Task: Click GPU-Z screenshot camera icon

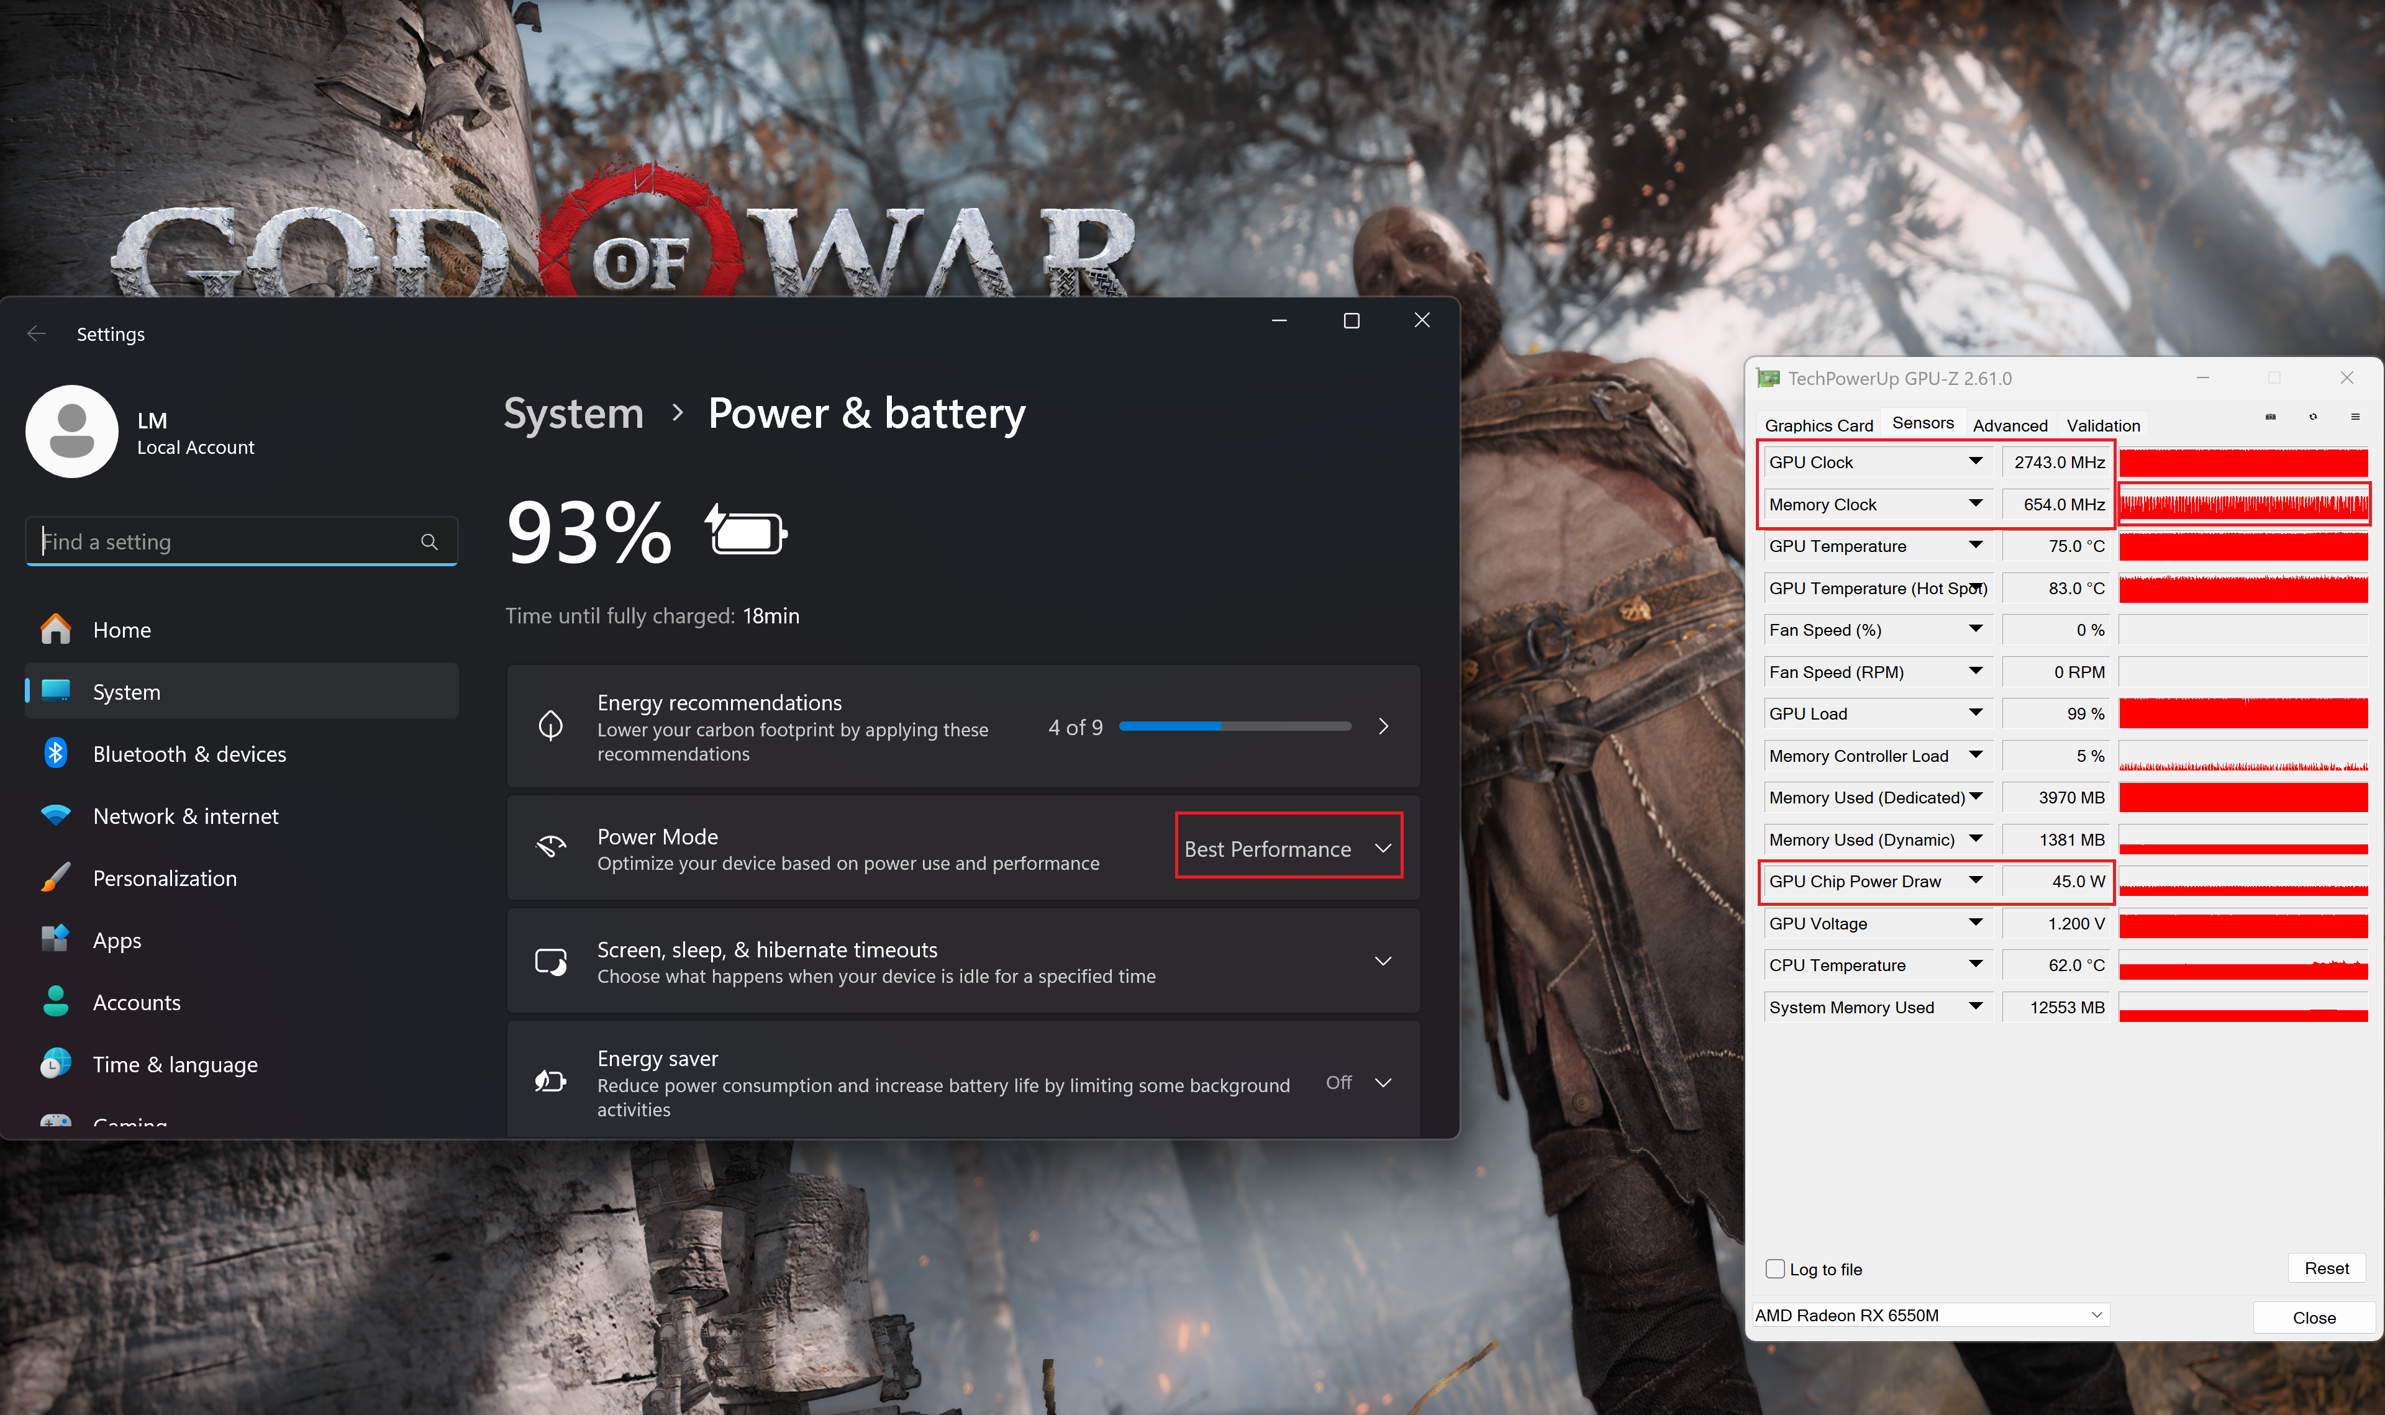Action: [x=2269, y=417]
